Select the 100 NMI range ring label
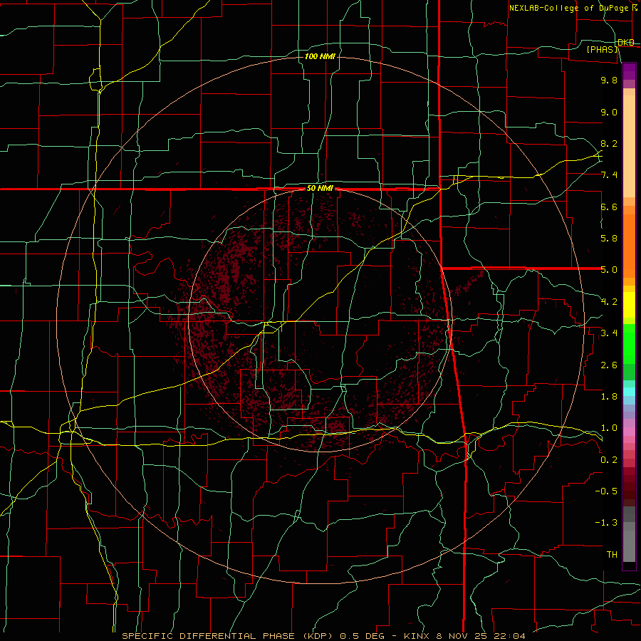The image size is (641, 641). [x=320, y=56]
